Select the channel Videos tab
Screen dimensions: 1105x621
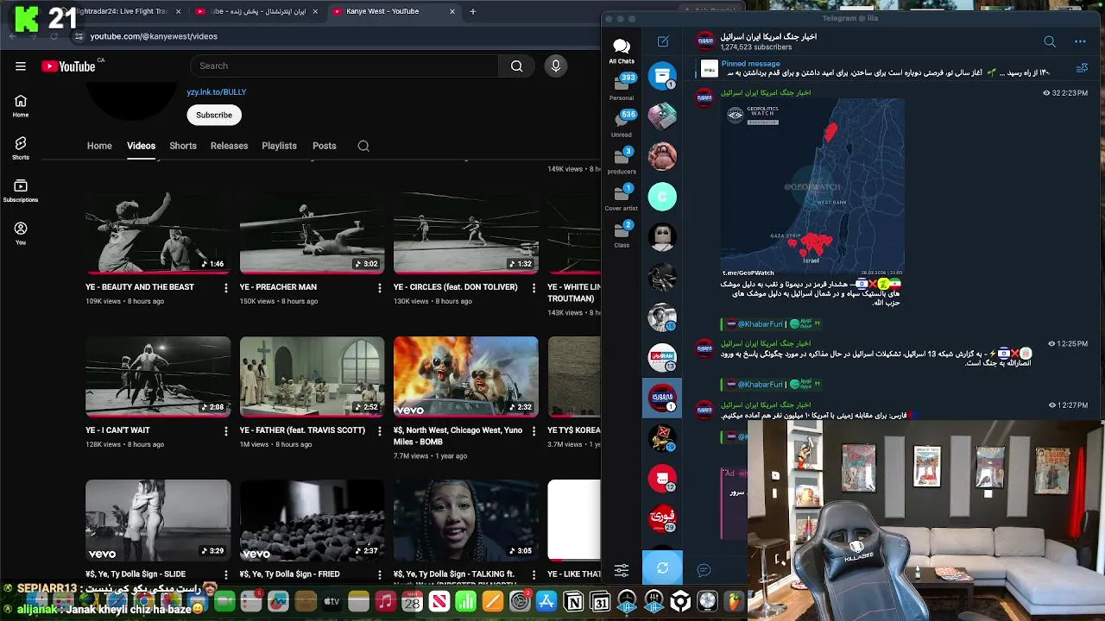(x=141, y=146)
